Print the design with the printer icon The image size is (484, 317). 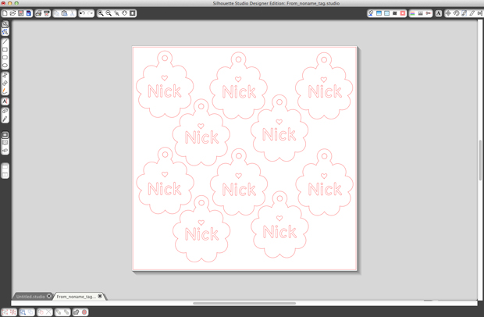click(x=38, y=13)
